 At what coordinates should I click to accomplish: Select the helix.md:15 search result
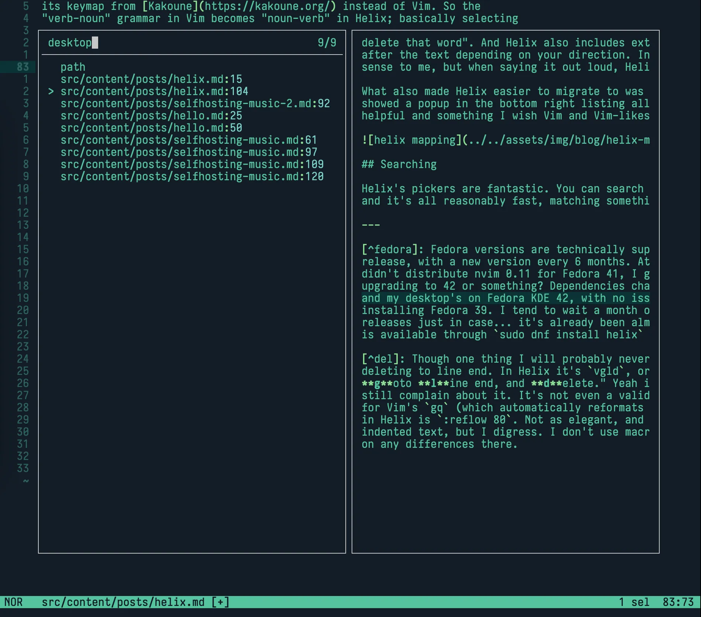point(151,79)
